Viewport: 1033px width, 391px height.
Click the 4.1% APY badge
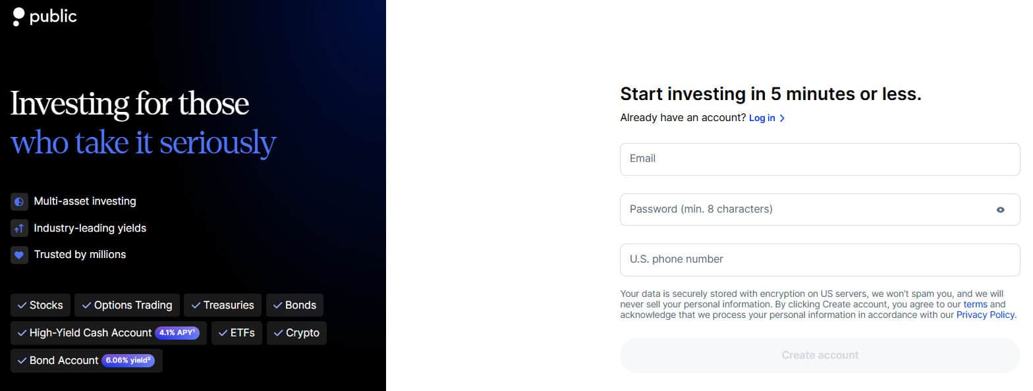[177, 332]
